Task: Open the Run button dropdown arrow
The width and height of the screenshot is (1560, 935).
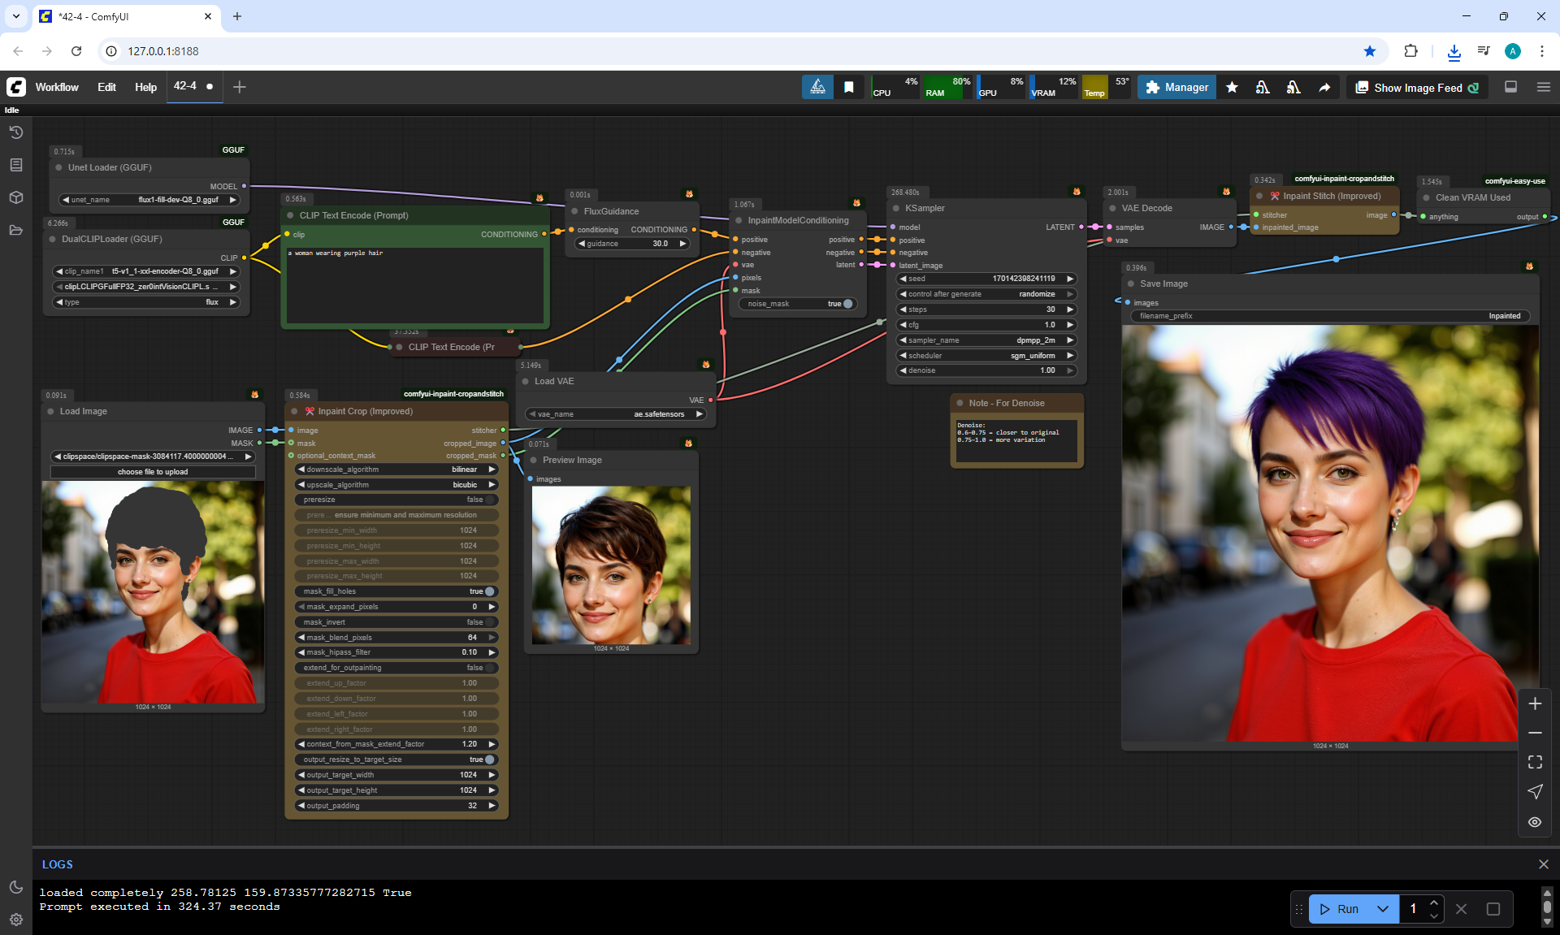Action: [x=1383, y=909]
